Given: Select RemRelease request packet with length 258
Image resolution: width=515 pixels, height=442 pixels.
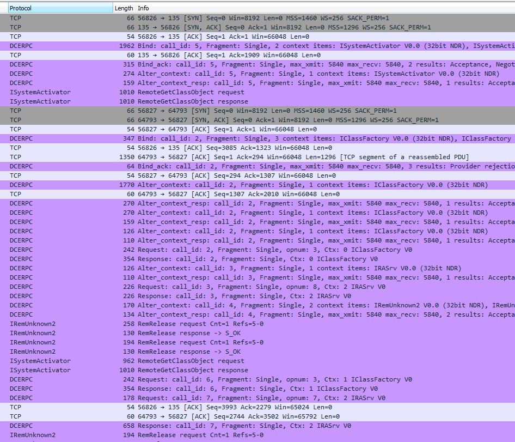Looking at the screenshot, I should click(257, 324).
